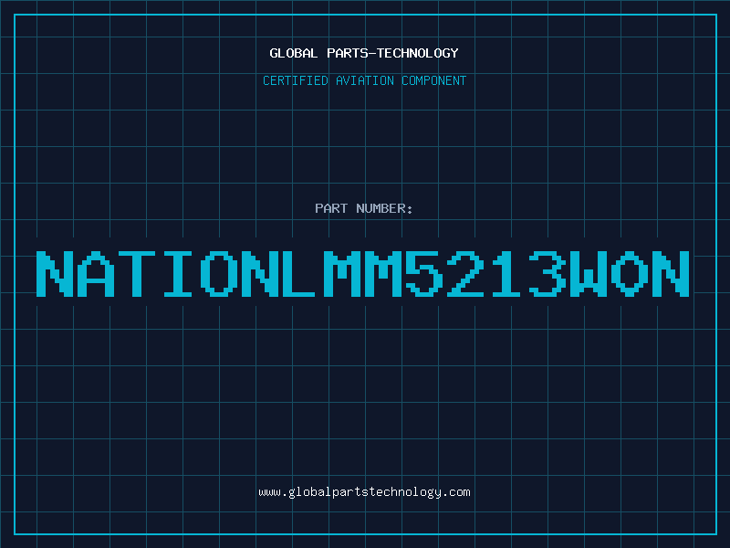This screenshot has height=548, width=730.
Task: Select part number NATIONLMM5213WON
Action: [362, 273]
